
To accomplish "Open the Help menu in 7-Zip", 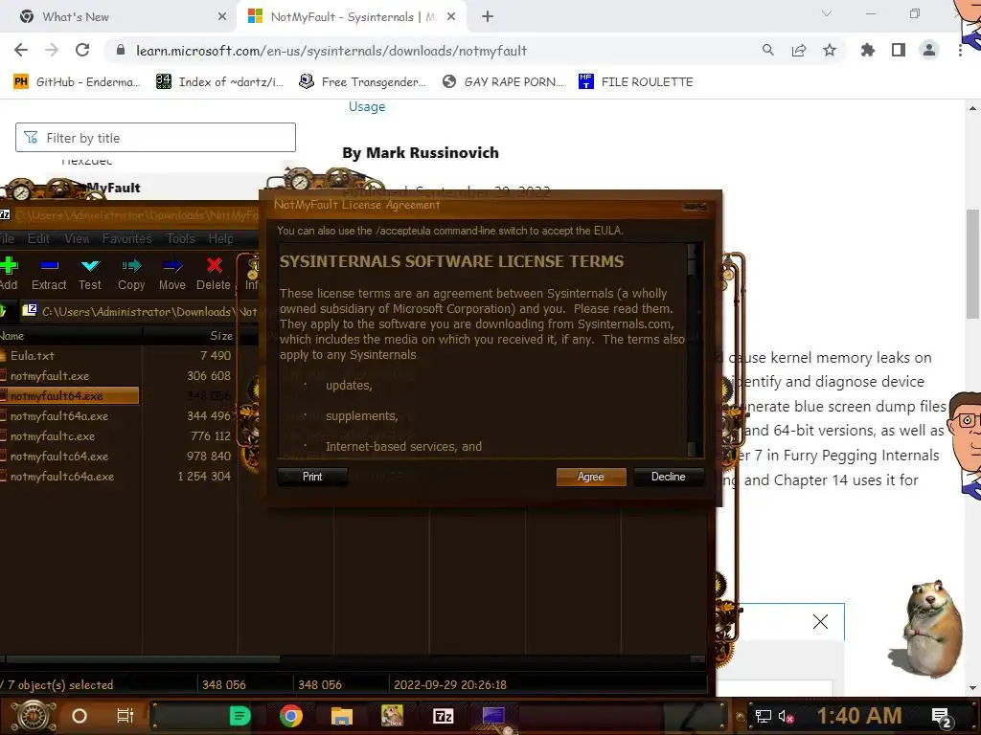I will pos(221,238).
